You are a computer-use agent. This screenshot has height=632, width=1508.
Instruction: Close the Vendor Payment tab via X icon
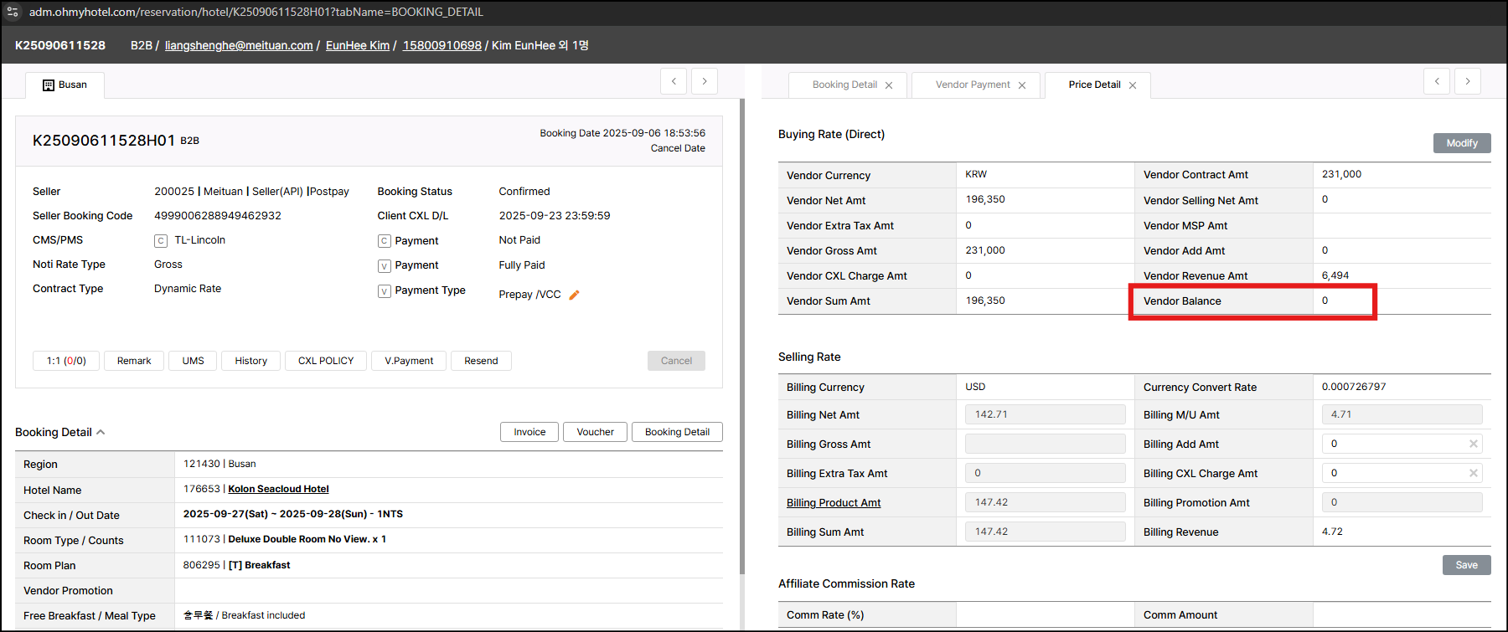tap(1022, 85)
